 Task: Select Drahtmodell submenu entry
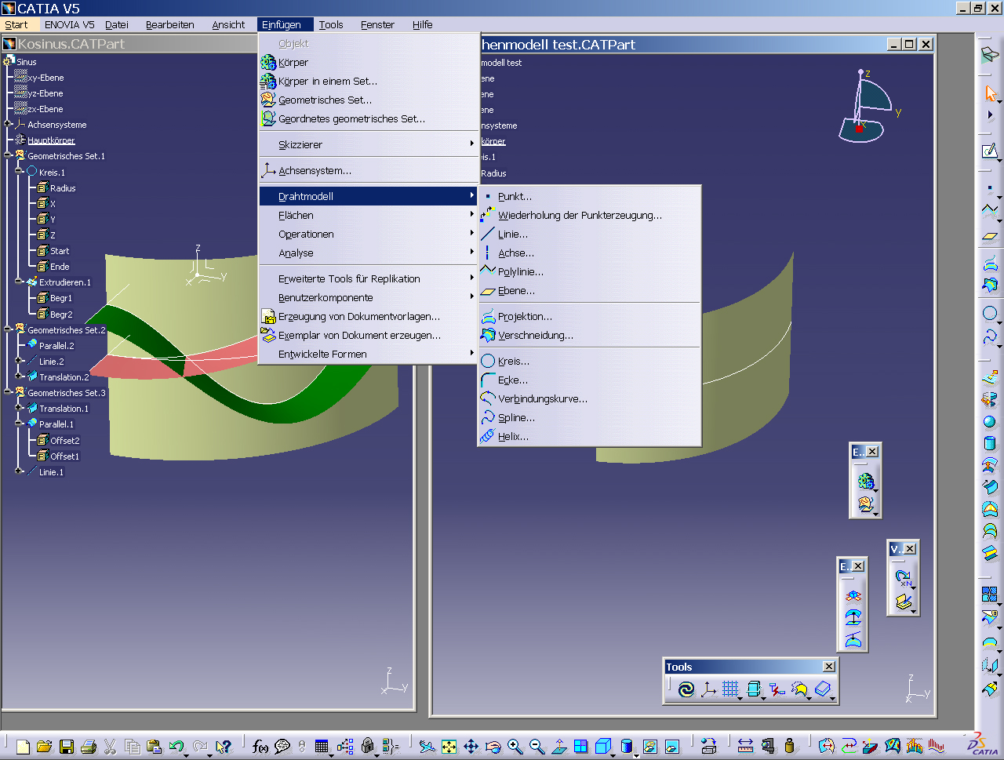[x=369, y=196]
